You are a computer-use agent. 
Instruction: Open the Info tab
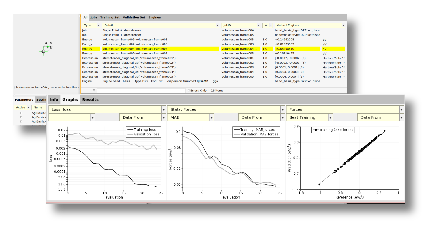[54, 100]
